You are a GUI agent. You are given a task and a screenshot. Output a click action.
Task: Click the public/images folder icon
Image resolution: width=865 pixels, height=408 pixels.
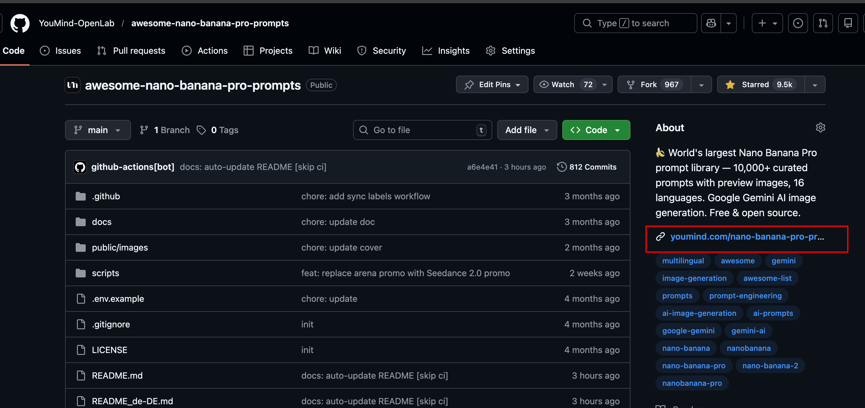[x=81, y=247]
